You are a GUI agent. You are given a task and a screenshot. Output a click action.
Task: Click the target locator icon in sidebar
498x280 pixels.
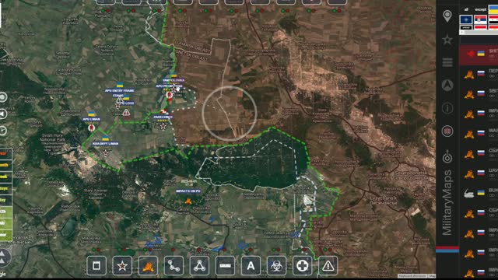pyautogui.click(x=447, y=156)
